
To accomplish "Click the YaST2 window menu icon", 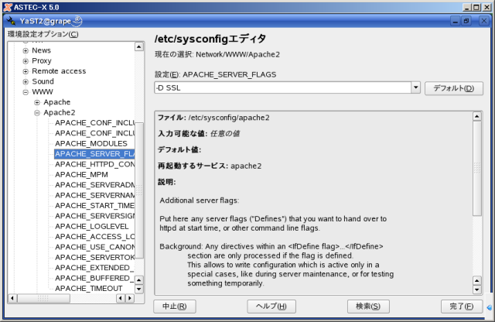I will pyautogui.click(x=10, y=21).
